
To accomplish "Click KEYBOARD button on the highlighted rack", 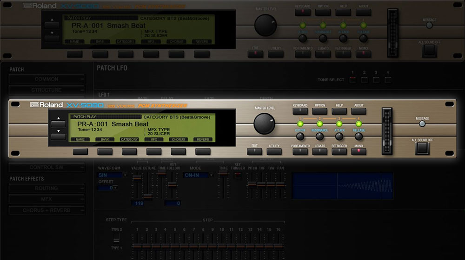I will tap(300, 111).
